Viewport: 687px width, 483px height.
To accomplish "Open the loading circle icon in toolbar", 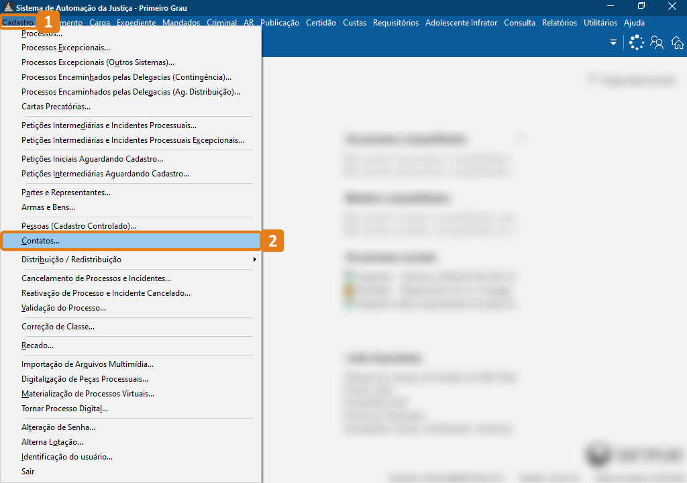I will 636,42.
